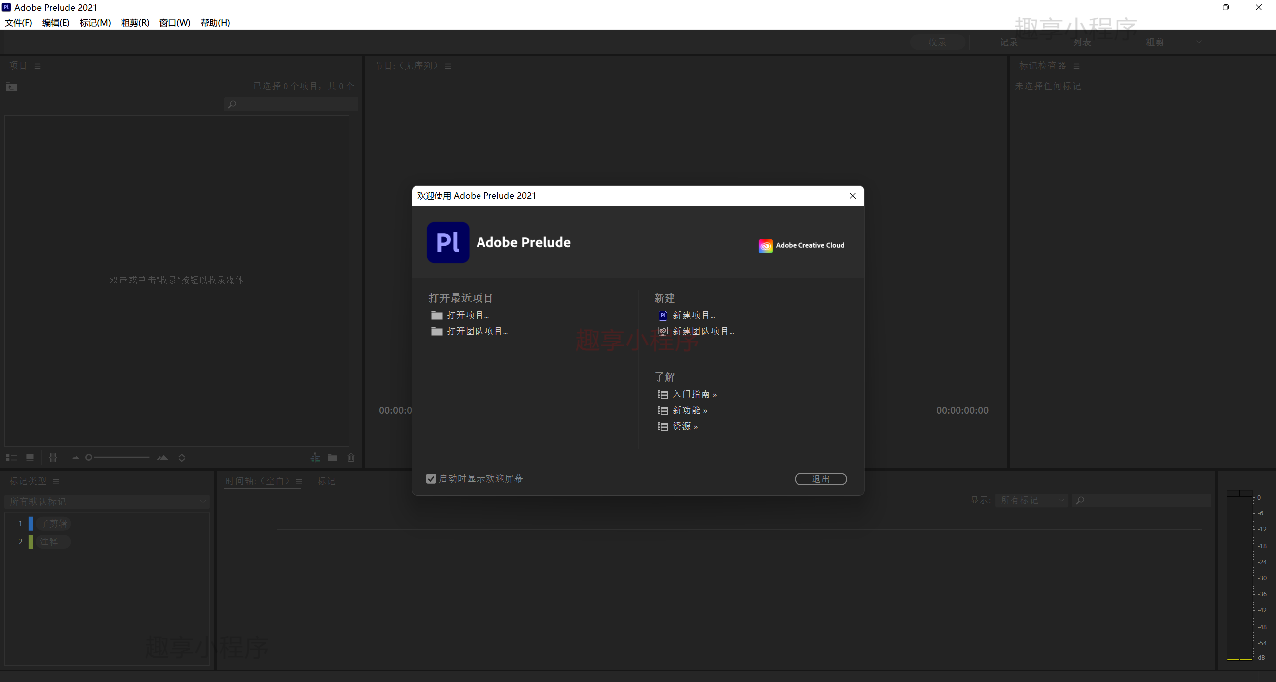Switch to 粗剪 workspace tab
Viewport: 1276px width, 682px height.
(x=1154, y=42)
